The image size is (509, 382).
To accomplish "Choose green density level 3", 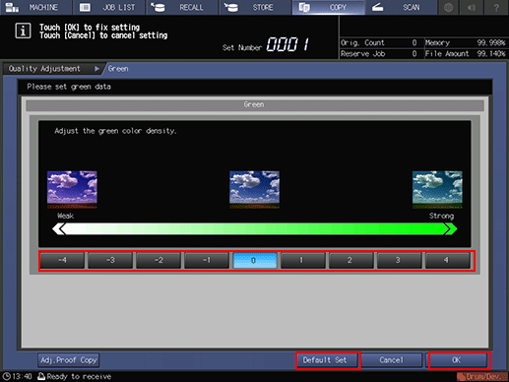I will tap(398, 261).
